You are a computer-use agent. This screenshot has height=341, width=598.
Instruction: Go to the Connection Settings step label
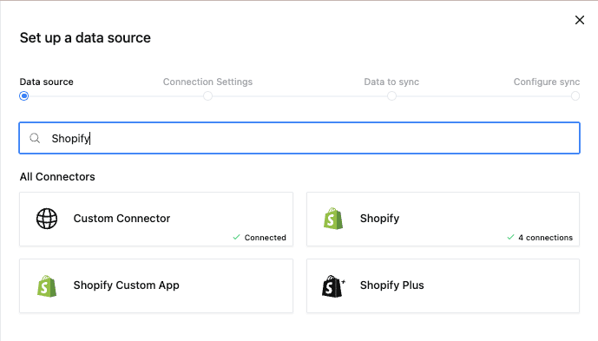coord(207,82)
